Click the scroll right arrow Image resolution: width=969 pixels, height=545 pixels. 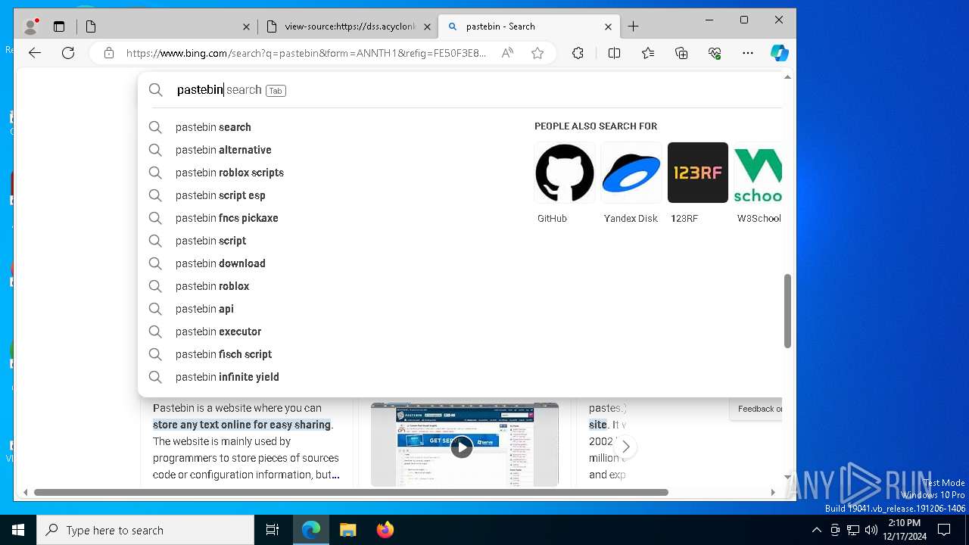click(x=773, y=492)
